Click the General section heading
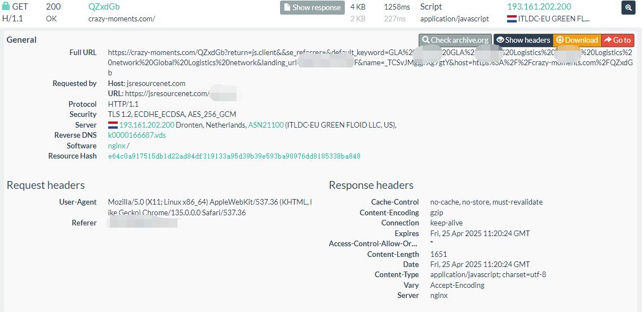The width and height of the screenshot is (644, 312). point(21,40)
